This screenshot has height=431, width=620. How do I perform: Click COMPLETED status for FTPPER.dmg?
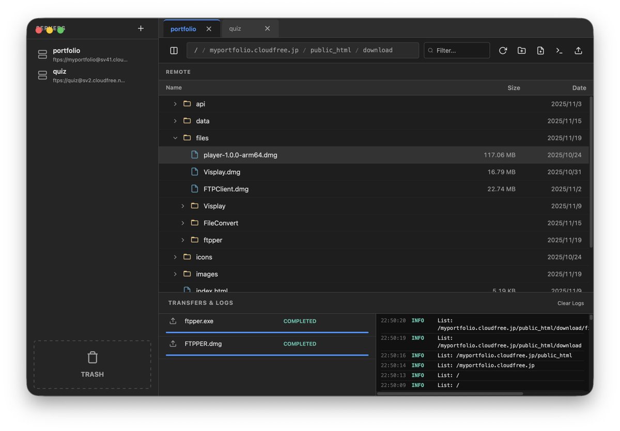click(300, 344)
